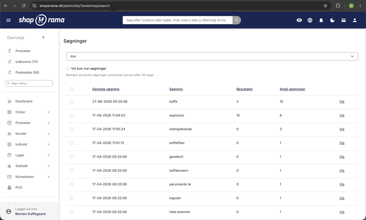Select the checkbox for kaffe row
This screenshot has height=220, width=366.
pos(72,101)
